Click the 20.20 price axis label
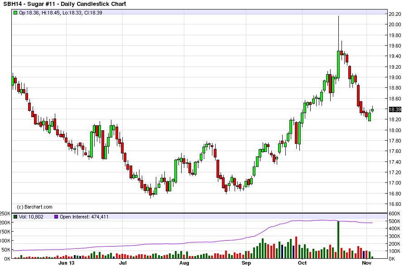 (395, 14)
